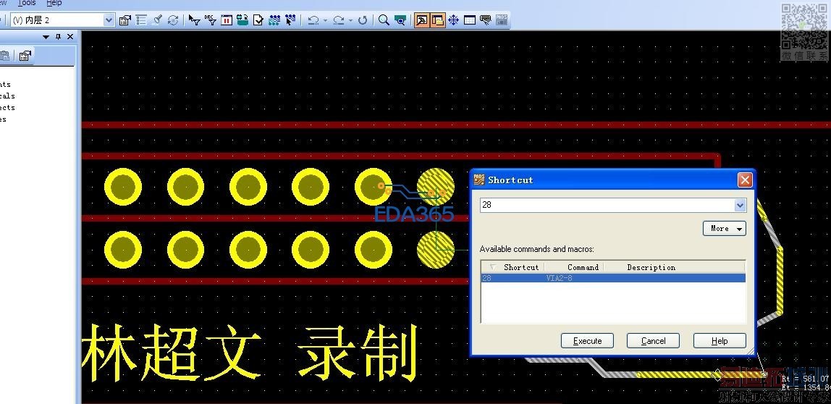This screenshot has width=831, height=404.
Task: Open the Selection Filter tool
Action: click(195, 20)
